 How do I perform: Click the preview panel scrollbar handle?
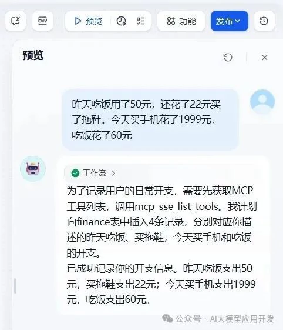pos(15,286)
